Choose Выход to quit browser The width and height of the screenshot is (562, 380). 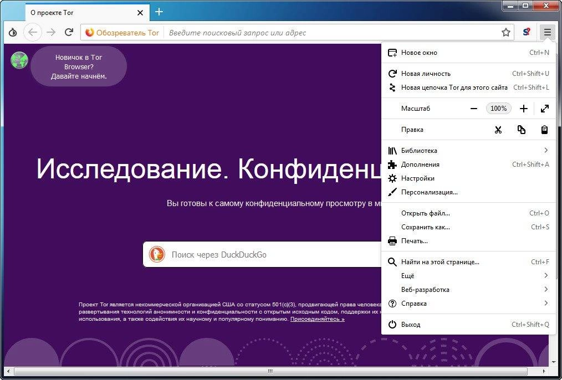(468, 325)
